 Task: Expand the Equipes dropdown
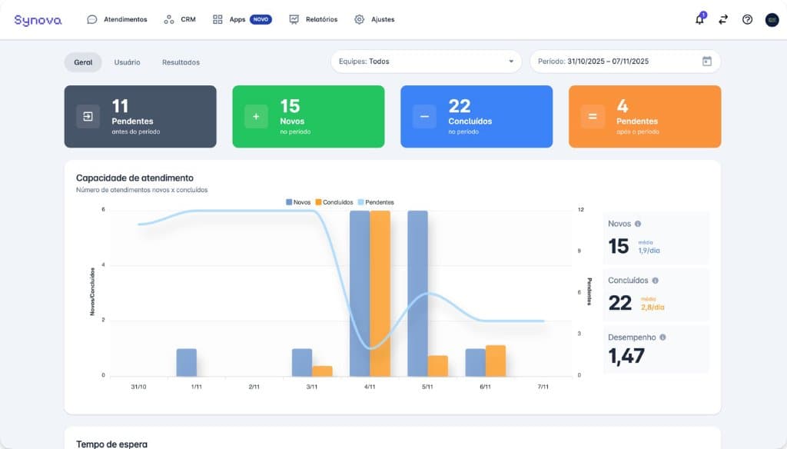[x=426, y=62]
